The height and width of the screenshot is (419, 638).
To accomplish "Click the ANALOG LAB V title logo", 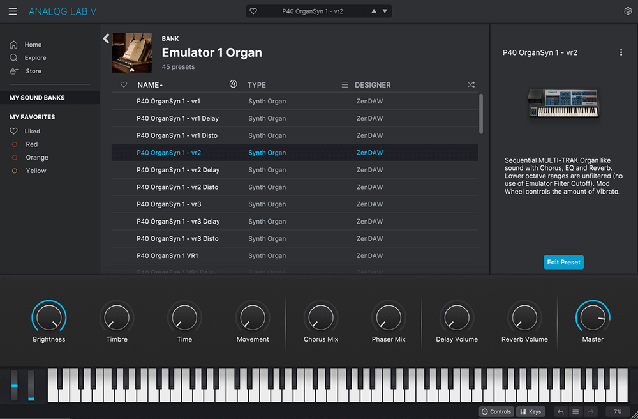I will pos(63,11).
